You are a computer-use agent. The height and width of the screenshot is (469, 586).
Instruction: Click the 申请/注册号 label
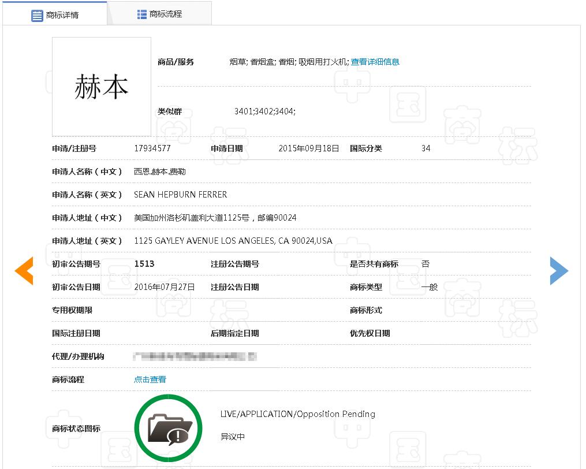(74, 148)
